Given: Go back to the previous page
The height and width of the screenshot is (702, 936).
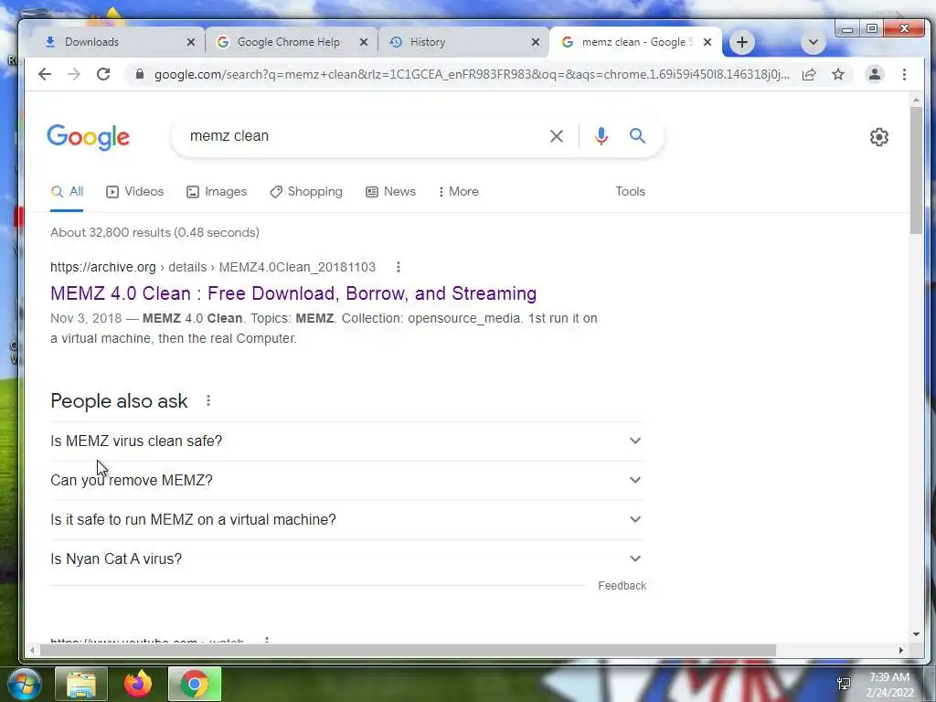Looking at the screenshot, I should [45, 74].
